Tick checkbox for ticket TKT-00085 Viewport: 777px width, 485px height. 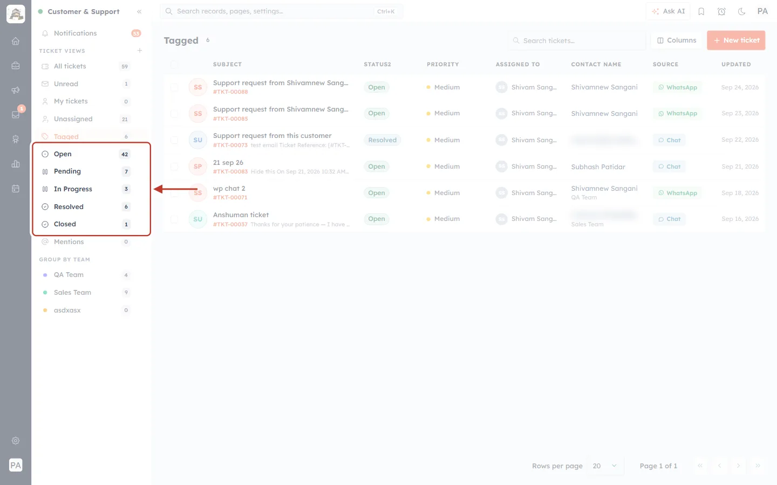pyautogui.click(x=174, y=114)
